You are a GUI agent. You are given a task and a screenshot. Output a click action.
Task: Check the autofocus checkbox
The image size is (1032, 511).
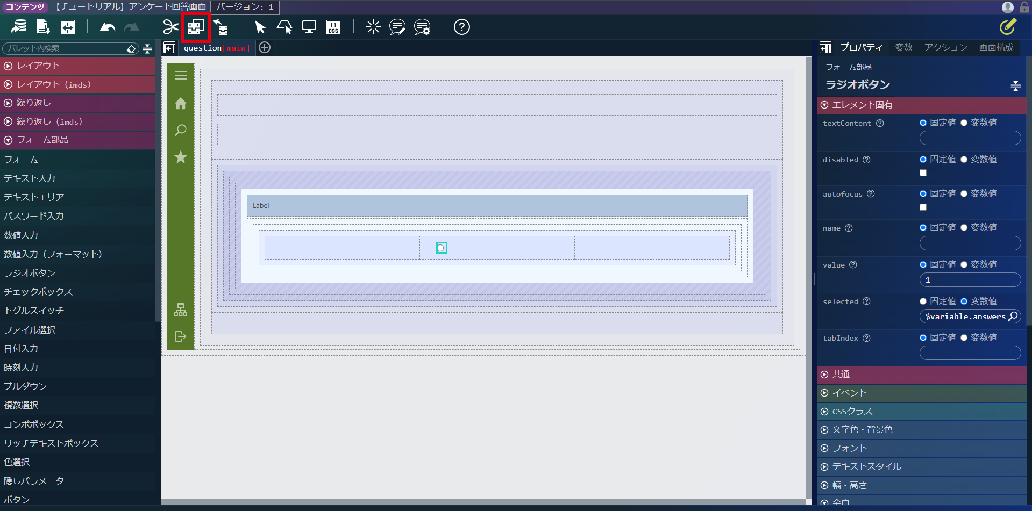pos(923,207)
